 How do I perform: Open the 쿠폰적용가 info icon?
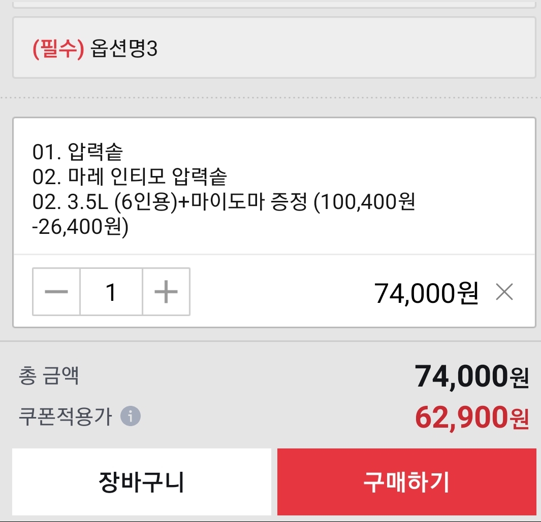point(131,417)
